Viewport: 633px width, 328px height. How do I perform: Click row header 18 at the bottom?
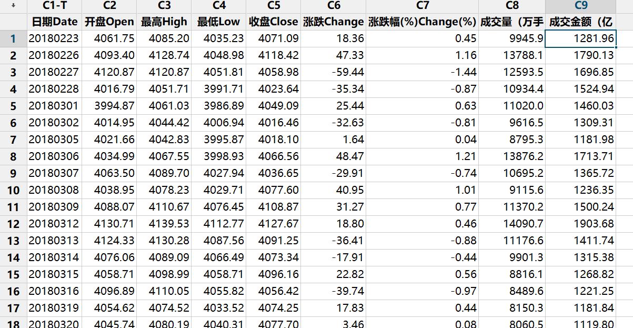click(13, 324)
